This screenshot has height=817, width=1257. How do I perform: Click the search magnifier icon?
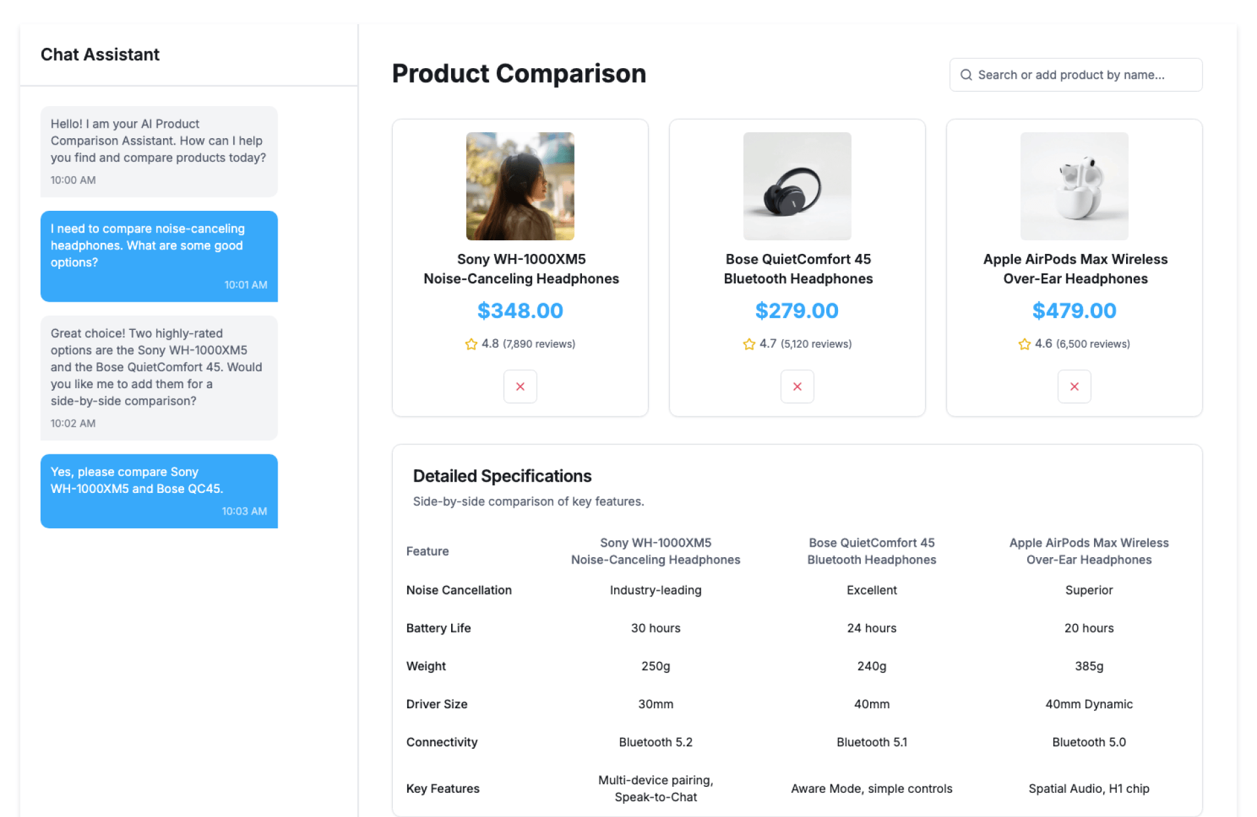(966, 75)
